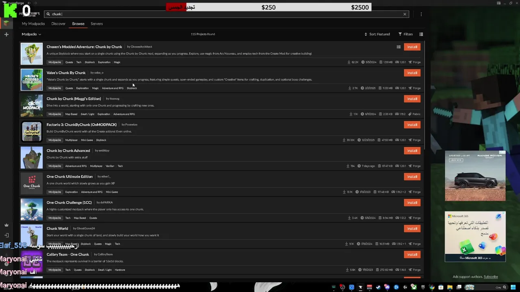Click Mini Game tag on Factorio 3 row
The width and height of the screenshot is (520, 292).
click(x=87, y=140)
